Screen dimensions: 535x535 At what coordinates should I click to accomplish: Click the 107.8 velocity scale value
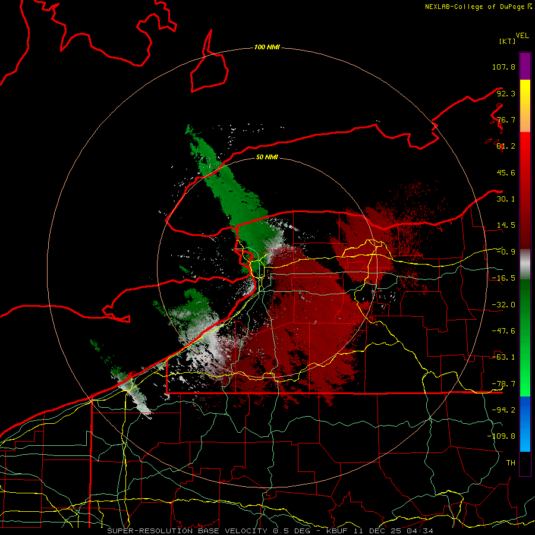point(503,67)
